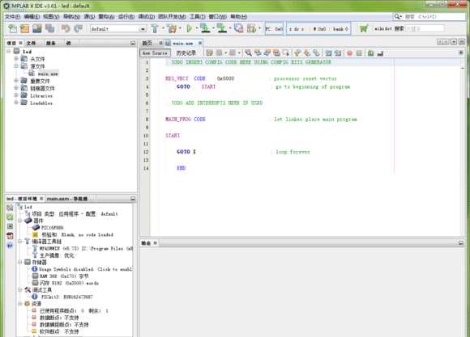Image resolution: width=470 pixels, height=337 pixels.
Task: Open the 调试(D) menu
Action: [147, 17]
